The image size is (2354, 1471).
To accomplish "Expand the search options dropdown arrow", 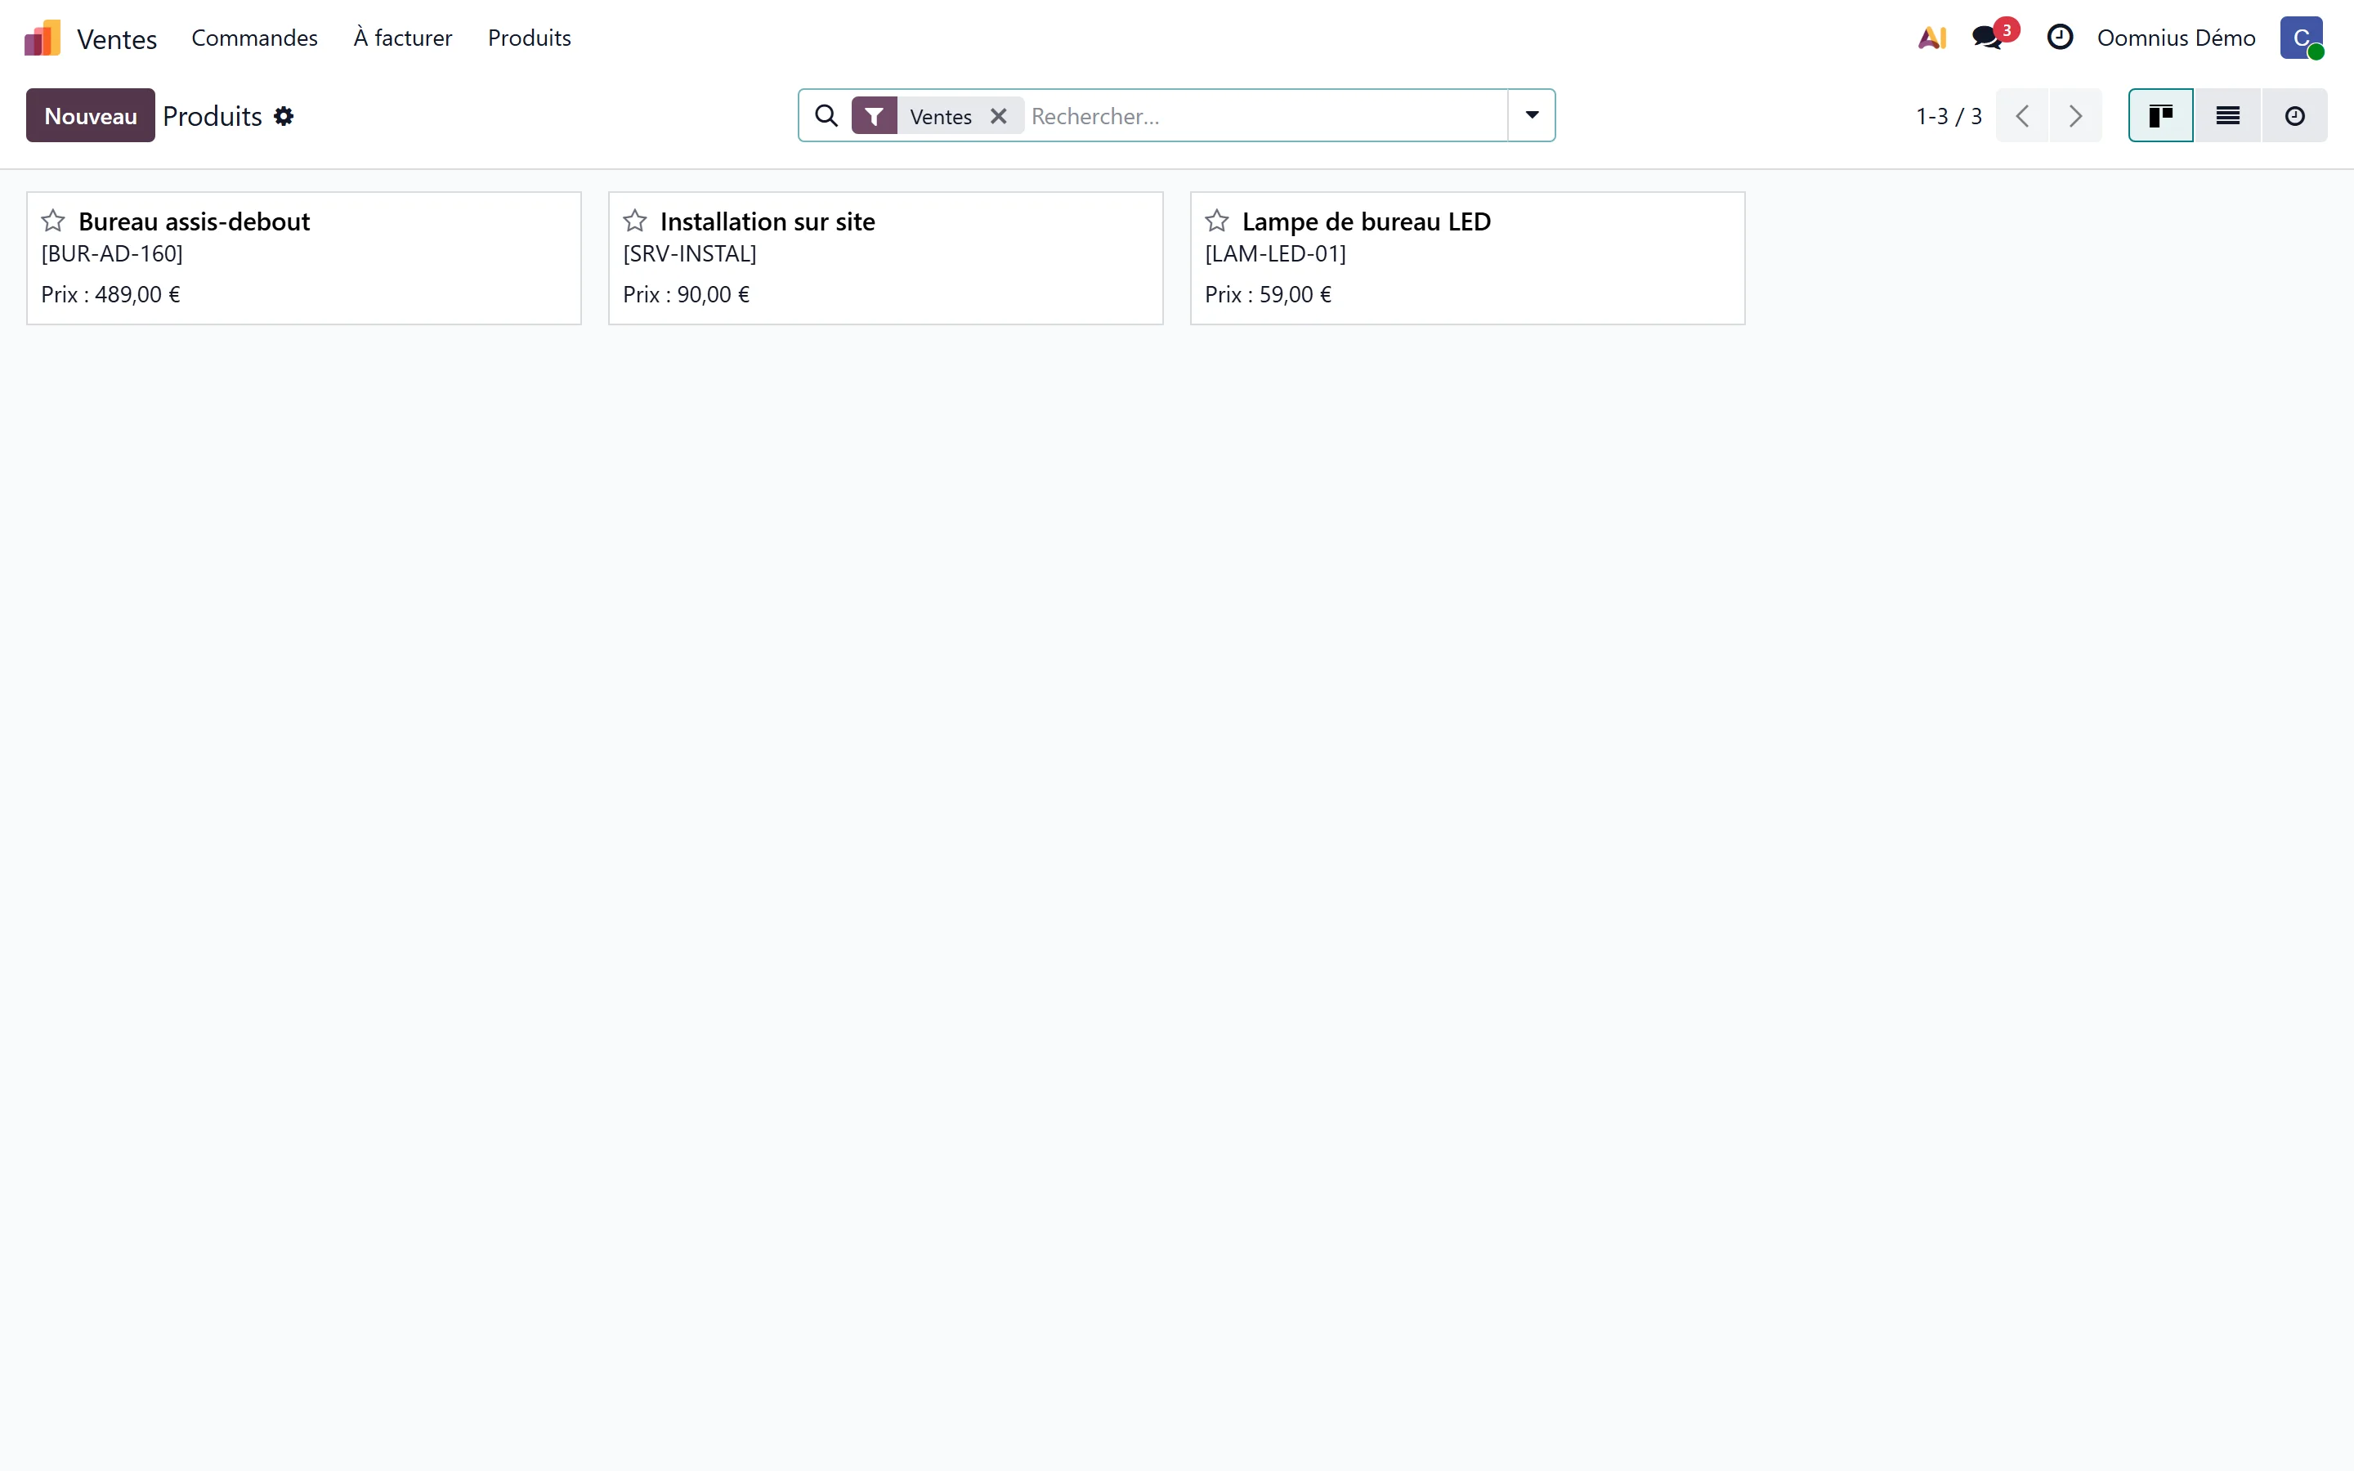I will coord(1531,116).
